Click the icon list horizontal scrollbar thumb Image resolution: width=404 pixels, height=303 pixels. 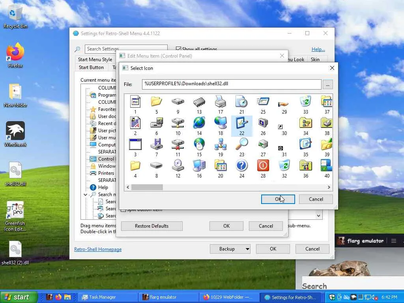click(x=147, y=187)
